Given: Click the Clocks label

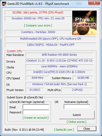Looking at the screenshot, I should tap(10, 67).
